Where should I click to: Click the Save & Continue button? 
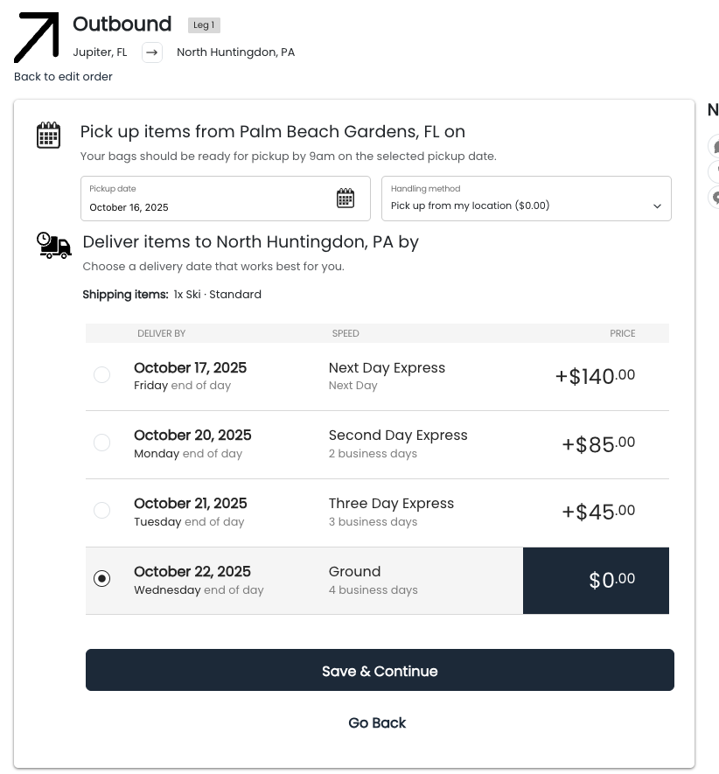point(380,670)
